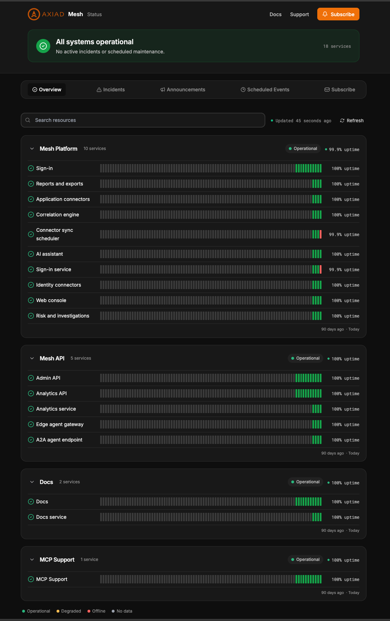Click the Sign-in status check icon
This screenshot has height=621, width=390.
tap(31, 168)
